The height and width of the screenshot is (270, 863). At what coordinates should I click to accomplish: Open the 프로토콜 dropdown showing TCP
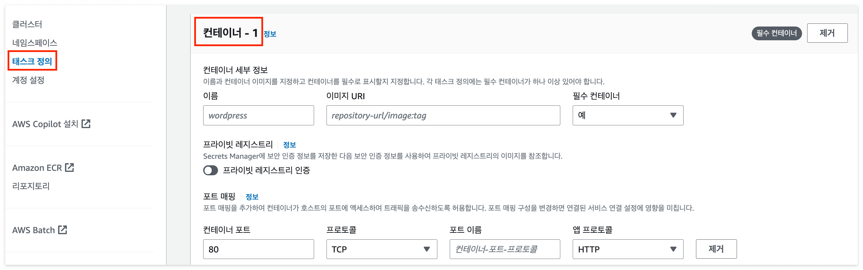point(381,249)
